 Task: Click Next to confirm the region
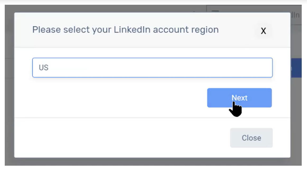pyautogui.click(x=239, y=98)
